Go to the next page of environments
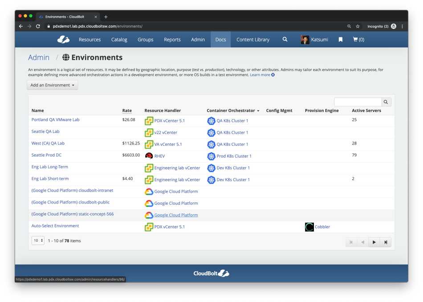The height and width of the screenshot is (302, 423). tap(374, 242)
